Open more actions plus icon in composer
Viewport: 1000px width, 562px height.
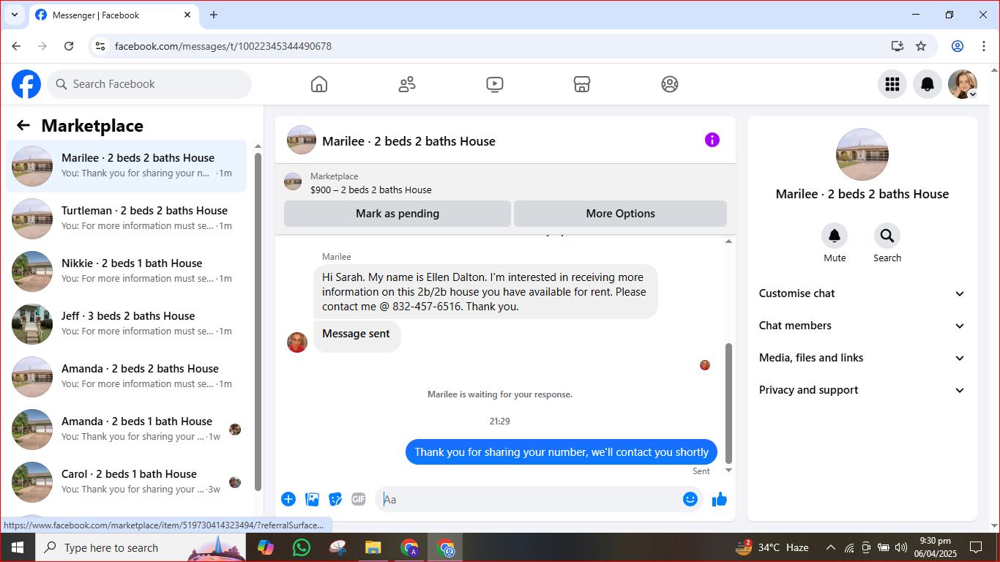[288, 499]
